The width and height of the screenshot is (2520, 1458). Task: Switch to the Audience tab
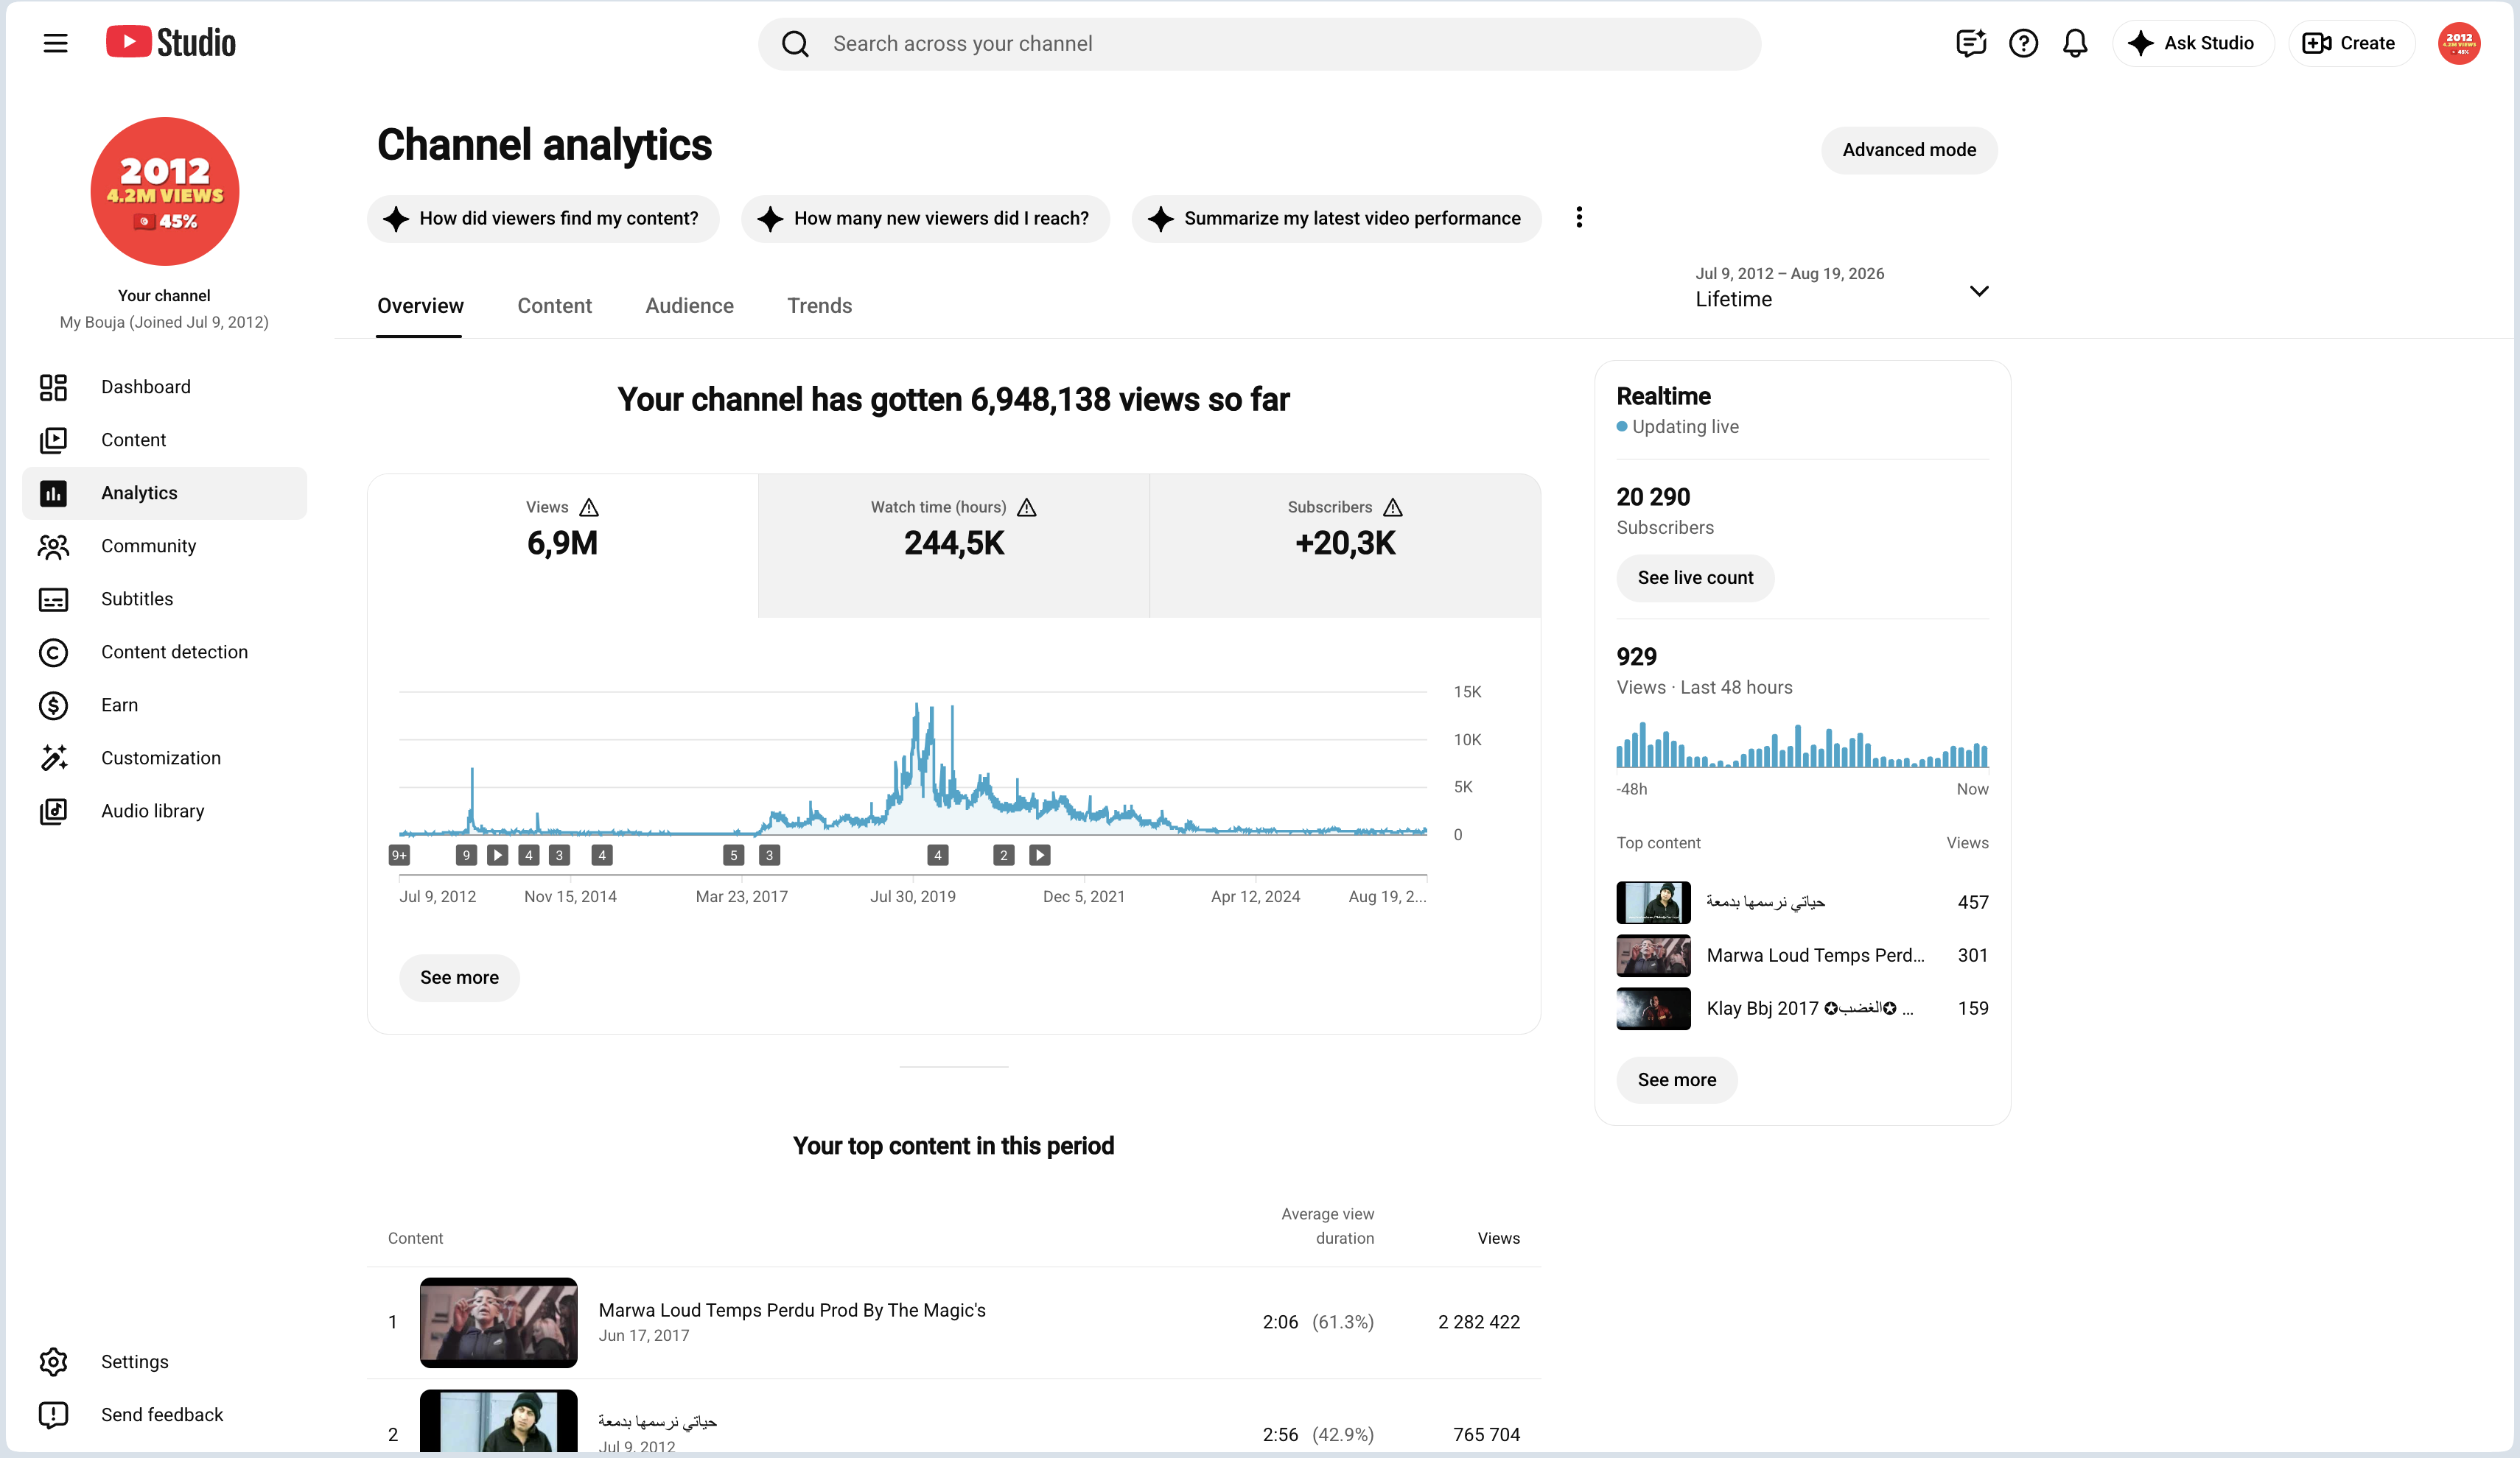pos(689,306)
